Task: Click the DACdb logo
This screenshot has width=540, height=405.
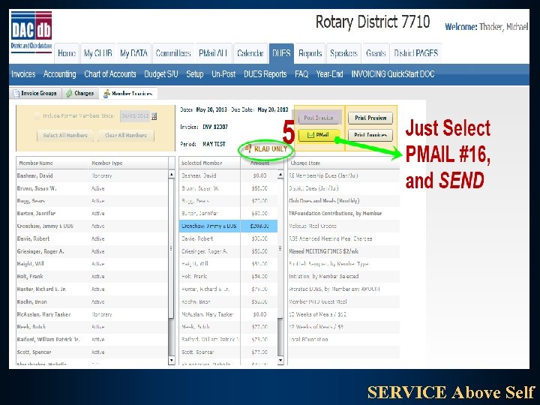Action: tap(31, 31)
